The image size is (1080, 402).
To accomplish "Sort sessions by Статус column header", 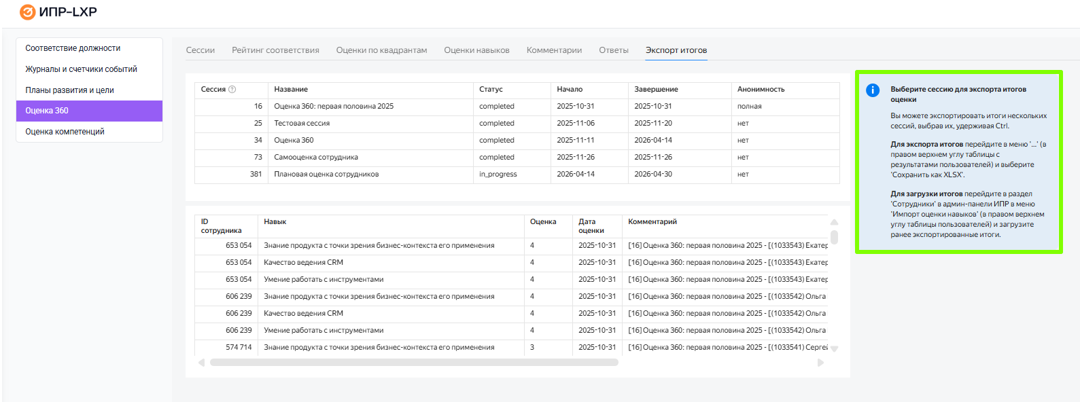I will pos(491,90).
